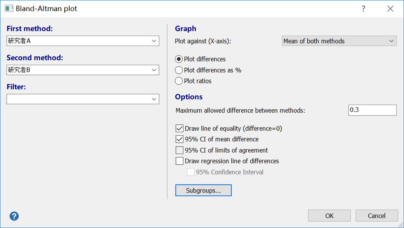Toggle 95% CI of mean difference
The image size is (404, 228).
179,139
